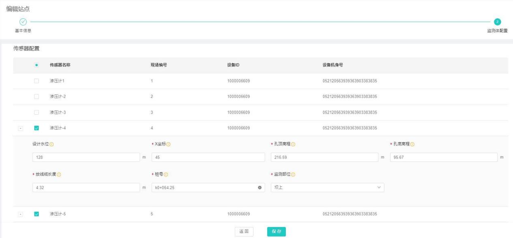Check the 渗压计-3 row checkbox

tap(36, 112)
